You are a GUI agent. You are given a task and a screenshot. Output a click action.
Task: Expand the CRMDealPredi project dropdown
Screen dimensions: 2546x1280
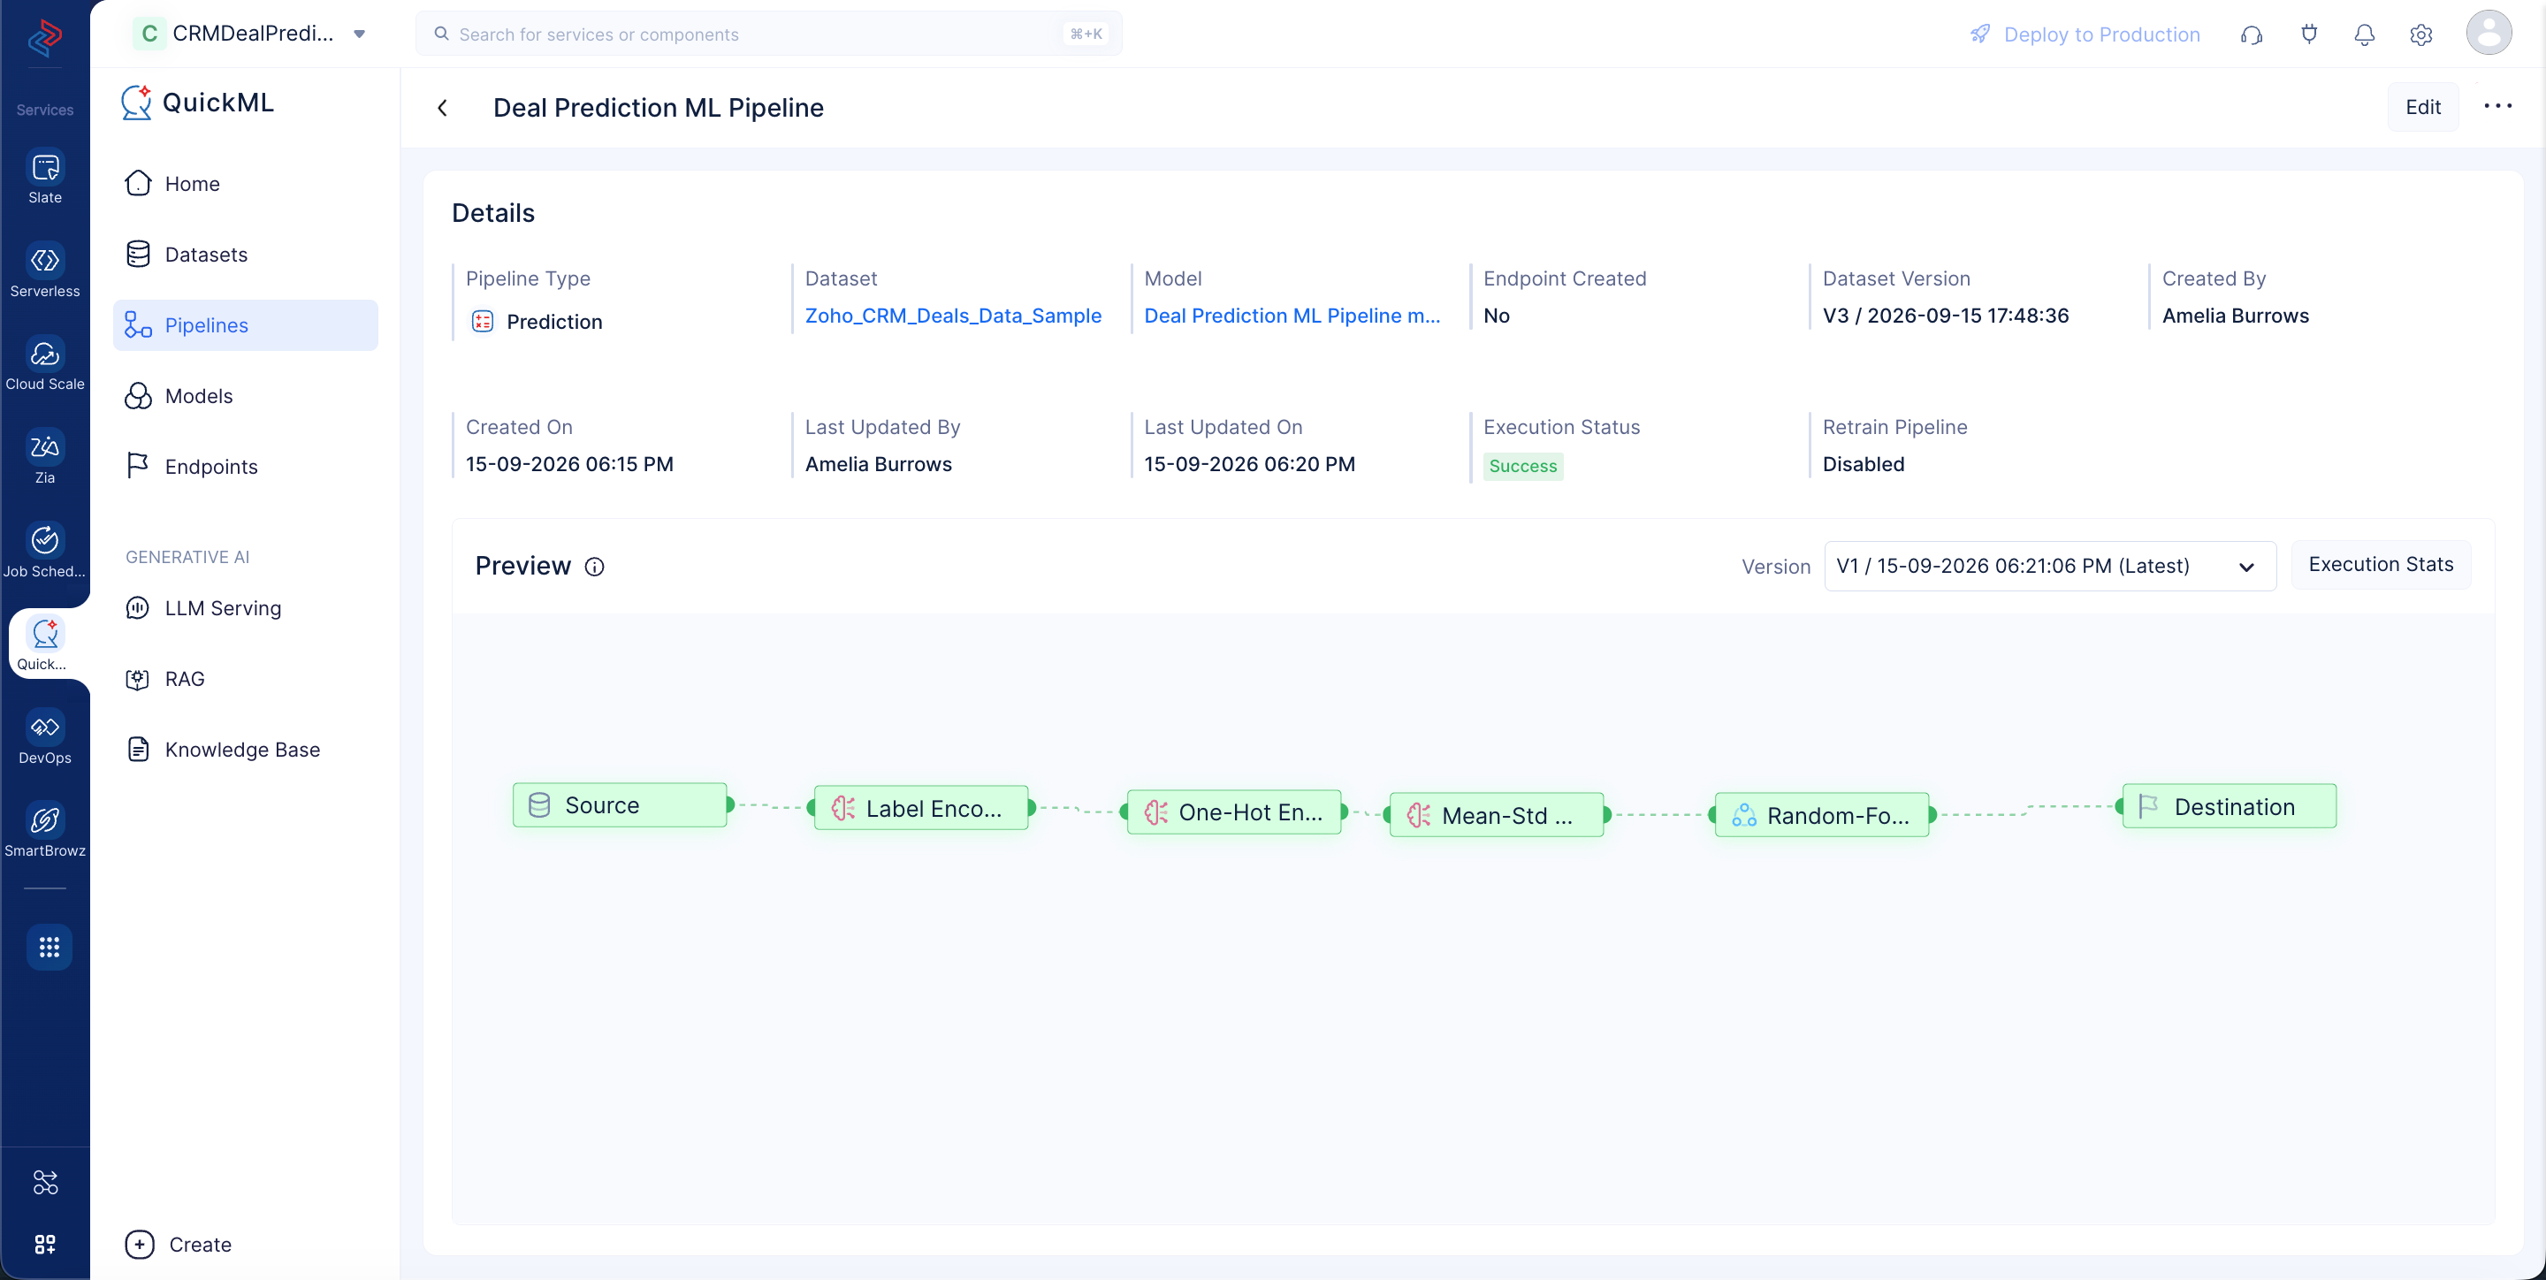click(x=360, y=34)
